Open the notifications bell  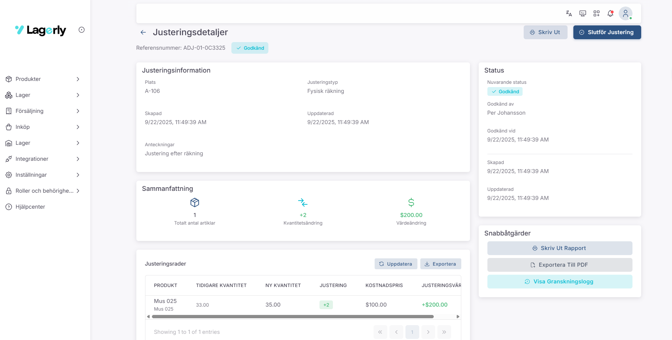click(x=610, y=13)
